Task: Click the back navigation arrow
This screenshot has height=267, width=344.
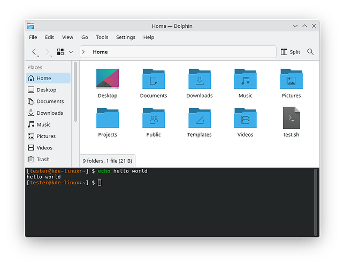Action: [x=34, y=52]
